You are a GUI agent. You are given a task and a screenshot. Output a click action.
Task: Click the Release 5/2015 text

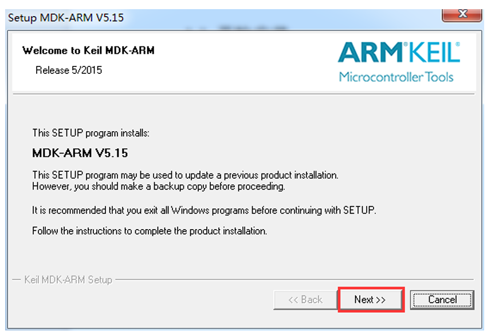tap(69, 70)
